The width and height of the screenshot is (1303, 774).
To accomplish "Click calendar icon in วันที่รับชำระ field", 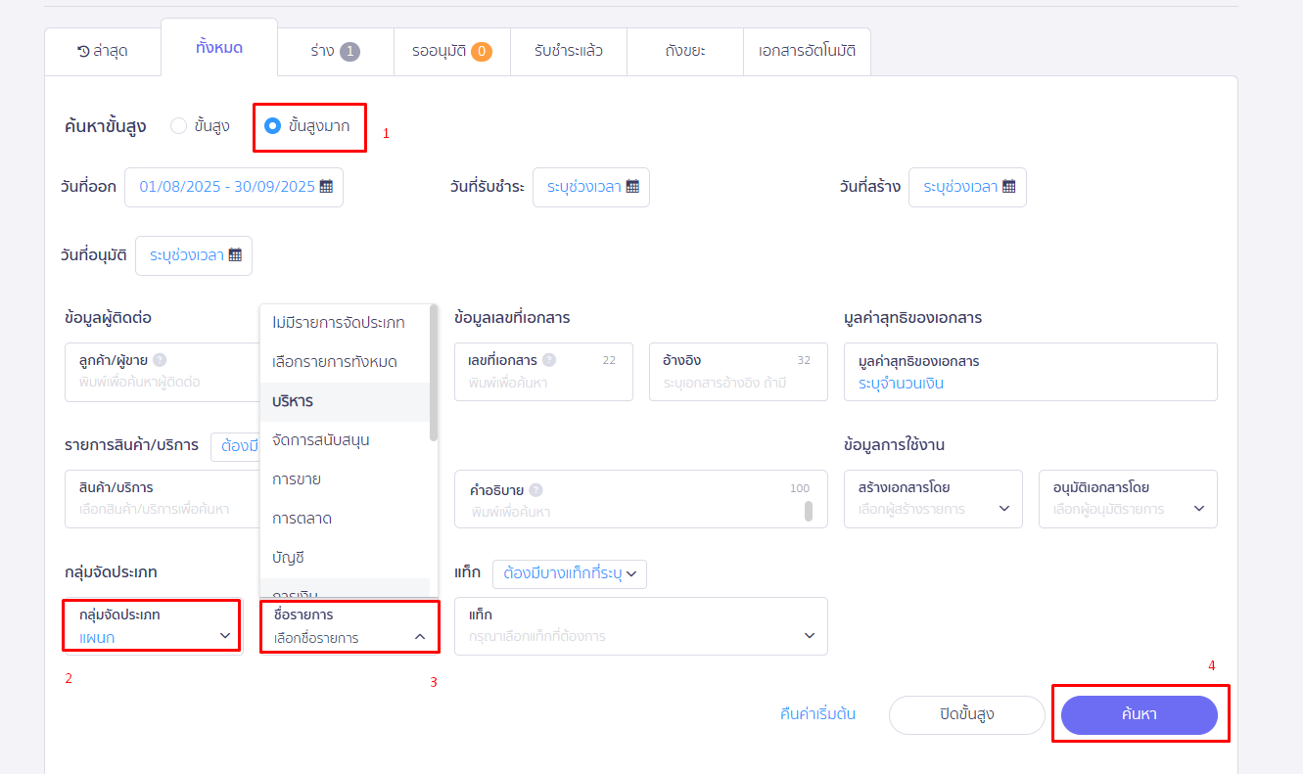I will click(x=632, y=187).
